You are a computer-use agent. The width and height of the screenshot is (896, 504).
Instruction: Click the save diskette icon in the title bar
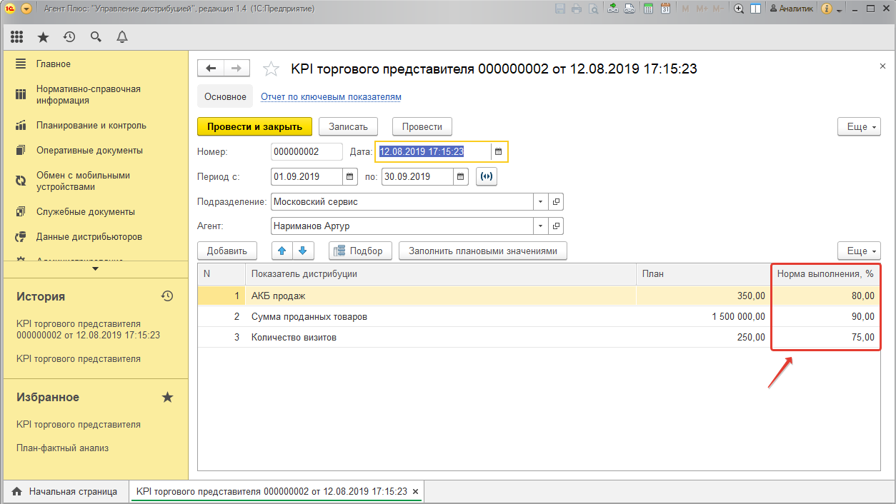(559, 9)
